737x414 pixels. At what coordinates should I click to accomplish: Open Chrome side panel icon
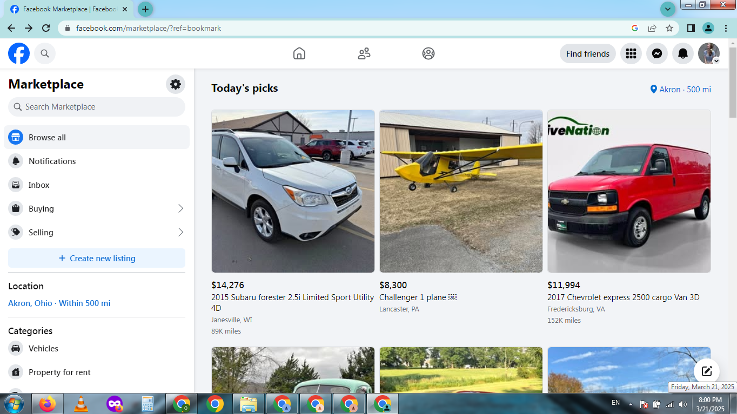(x=691, y=28)
